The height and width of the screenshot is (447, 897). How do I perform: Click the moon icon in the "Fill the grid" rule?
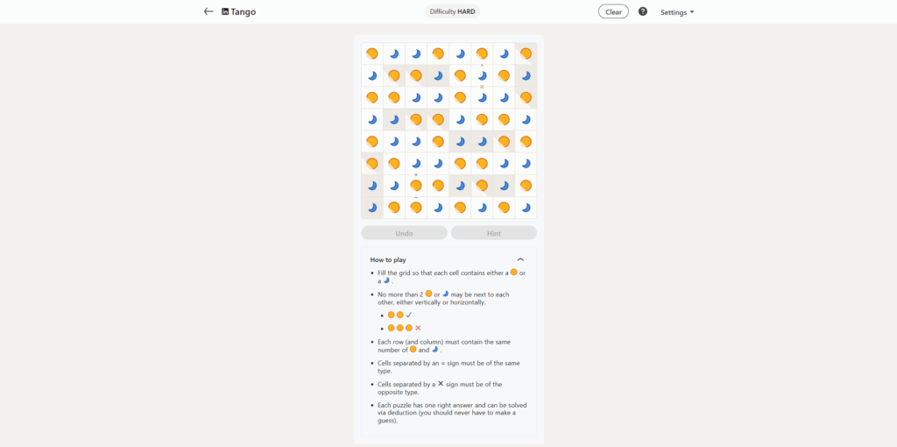point(386,280)
